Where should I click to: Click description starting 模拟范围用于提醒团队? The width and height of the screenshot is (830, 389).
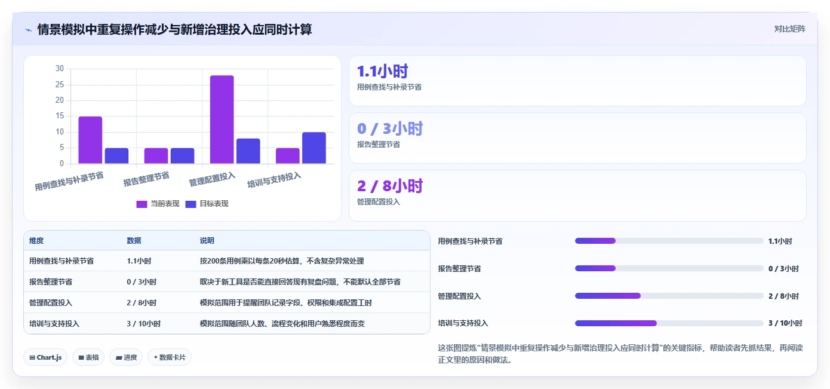[286, 303]
